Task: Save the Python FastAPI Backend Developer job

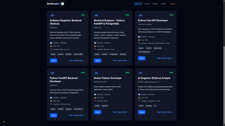Action: pyautogui.click(x=54, y=115)
